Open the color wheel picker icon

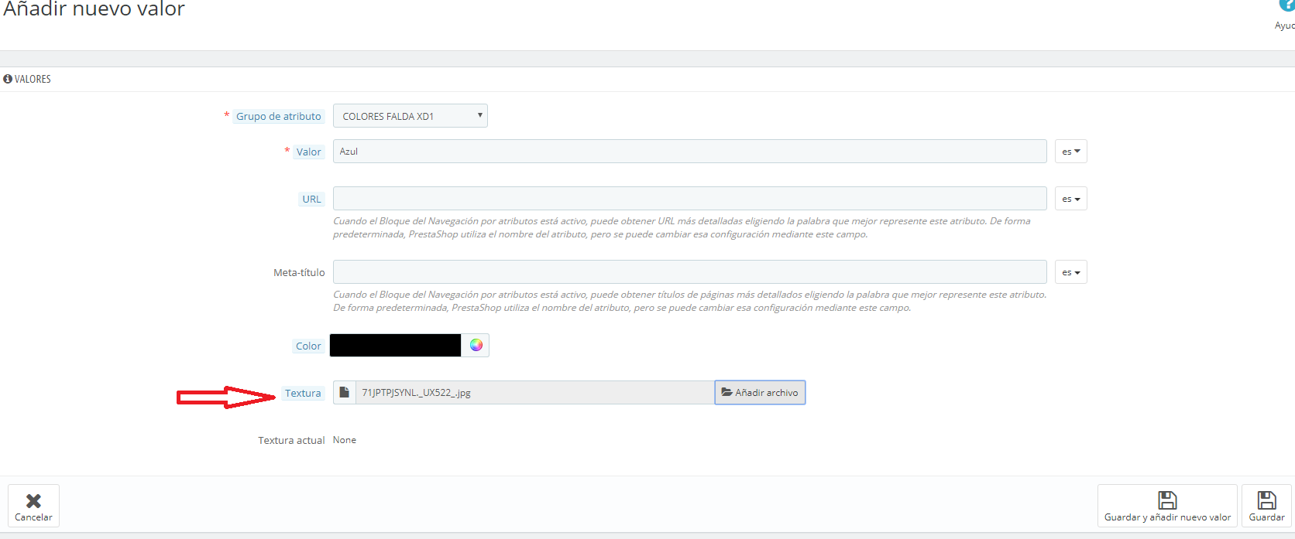pos(476,345)
